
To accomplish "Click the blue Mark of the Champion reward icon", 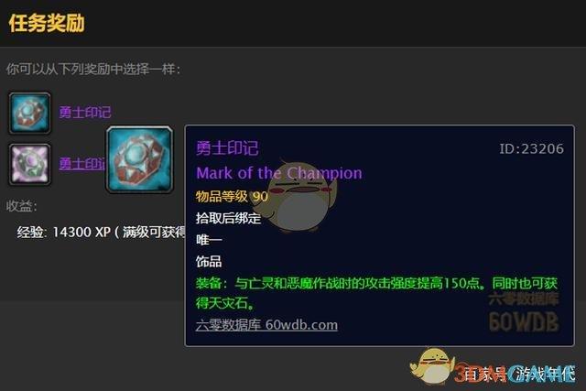I will [29, 113].
